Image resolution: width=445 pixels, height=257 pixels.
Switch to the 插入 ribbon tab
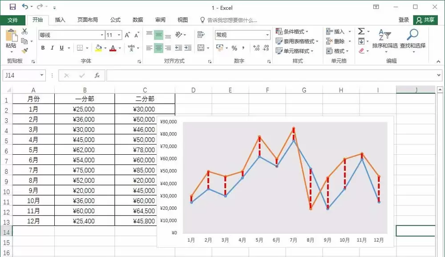tap(60, 20)
